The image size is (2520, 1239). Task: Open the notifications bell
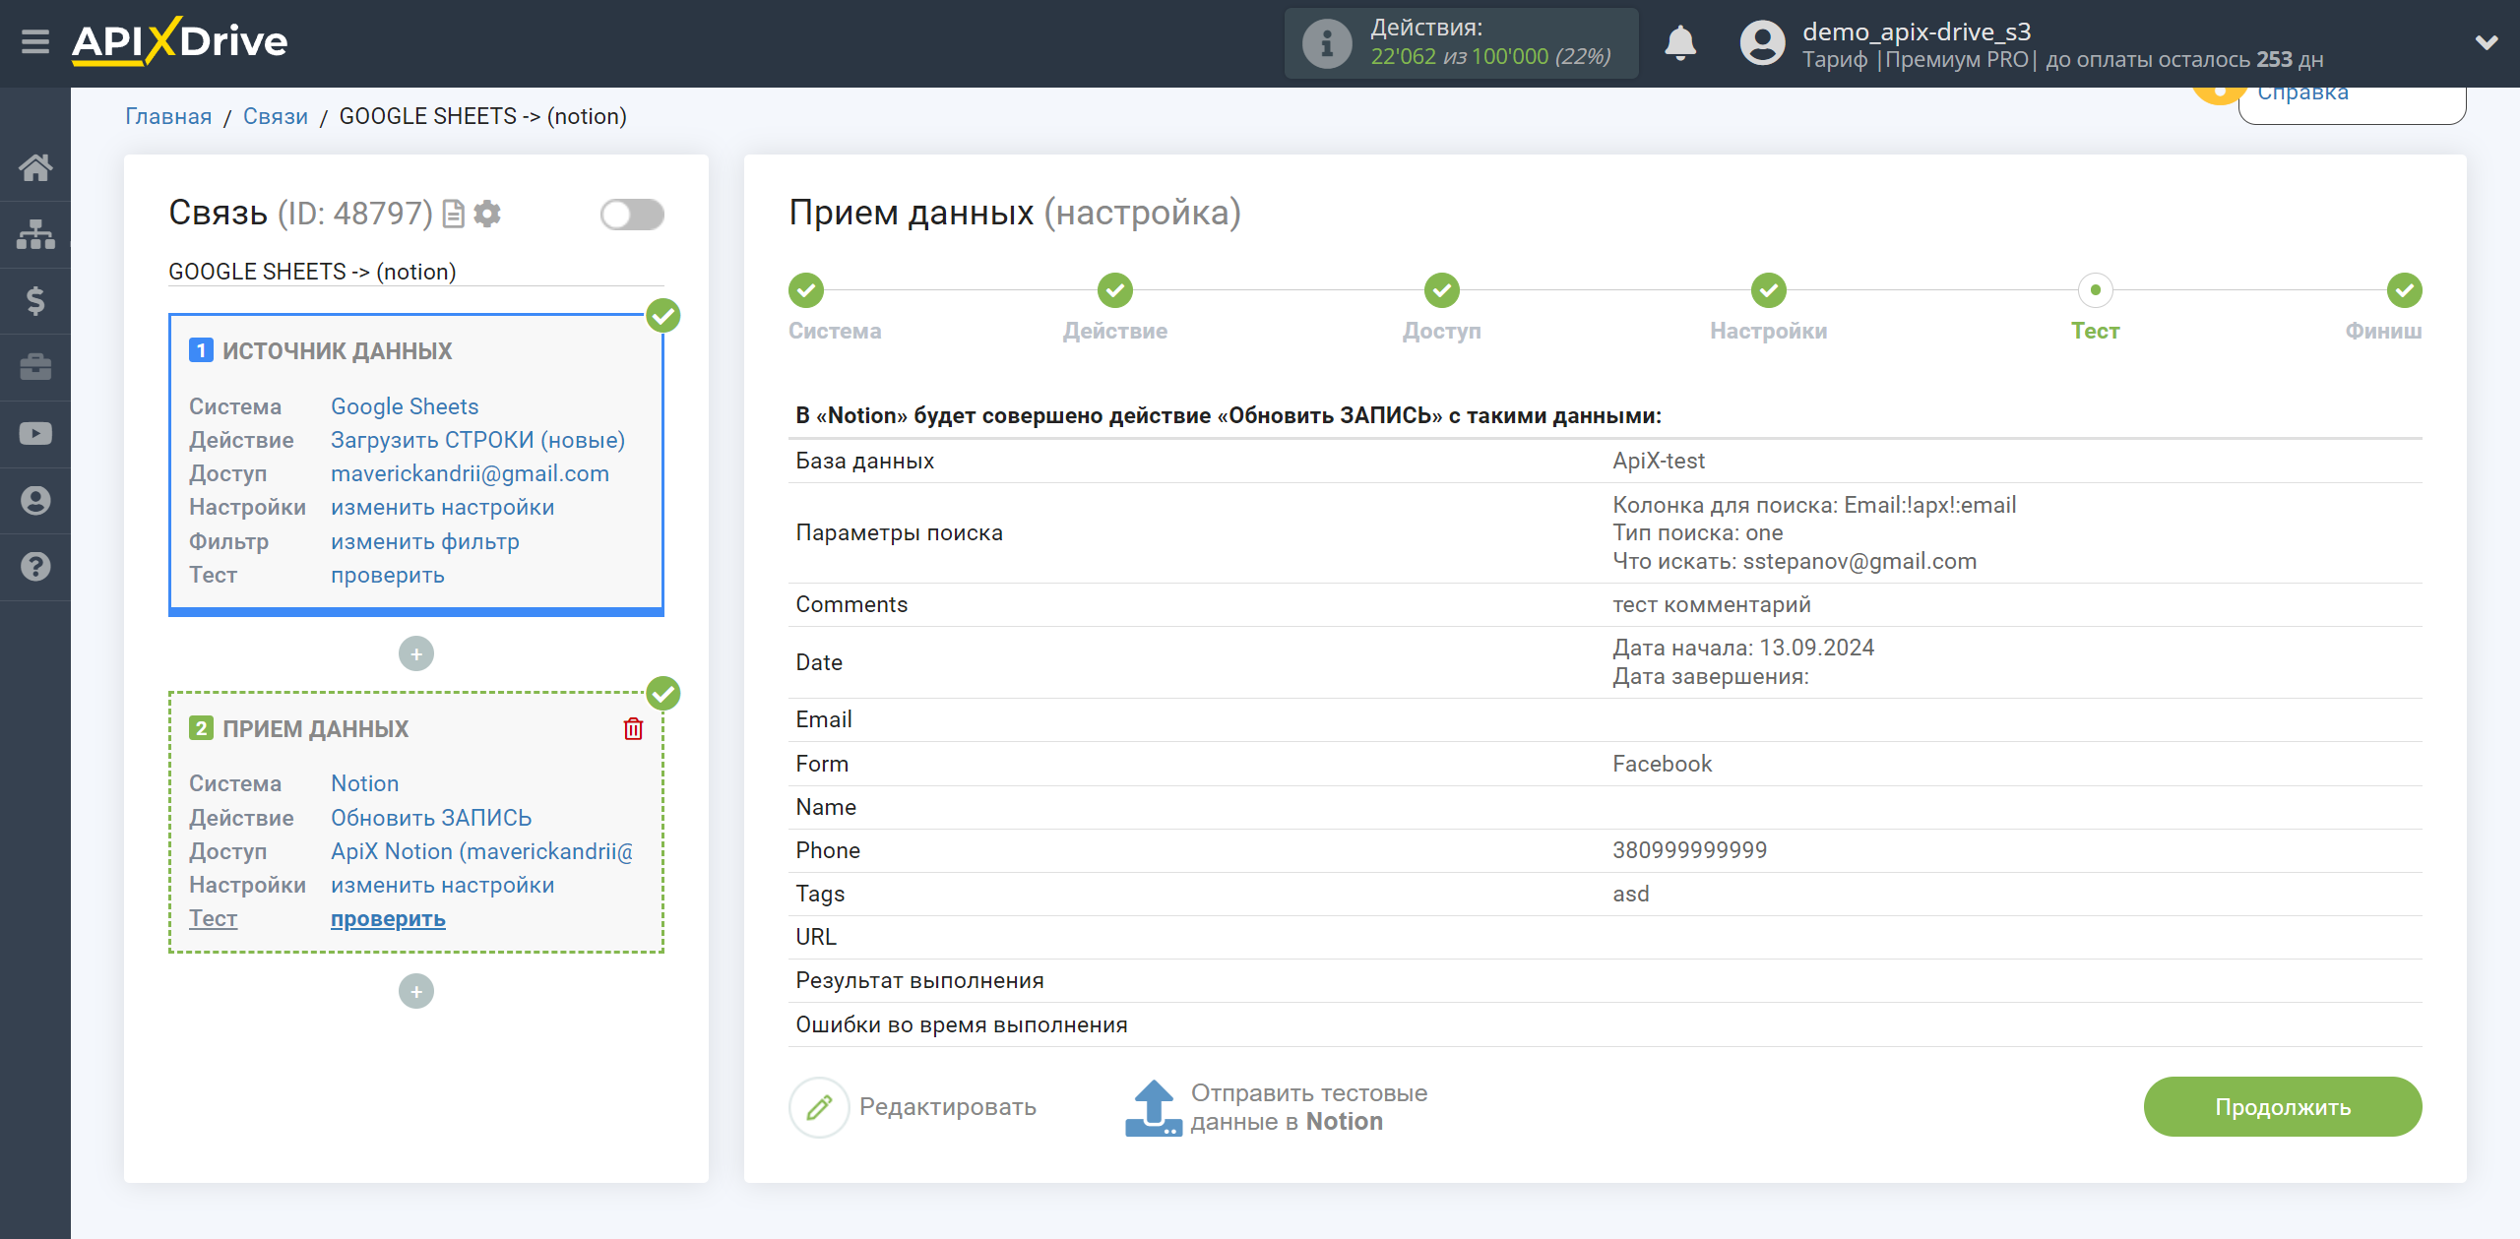(x=1679, y=43)
